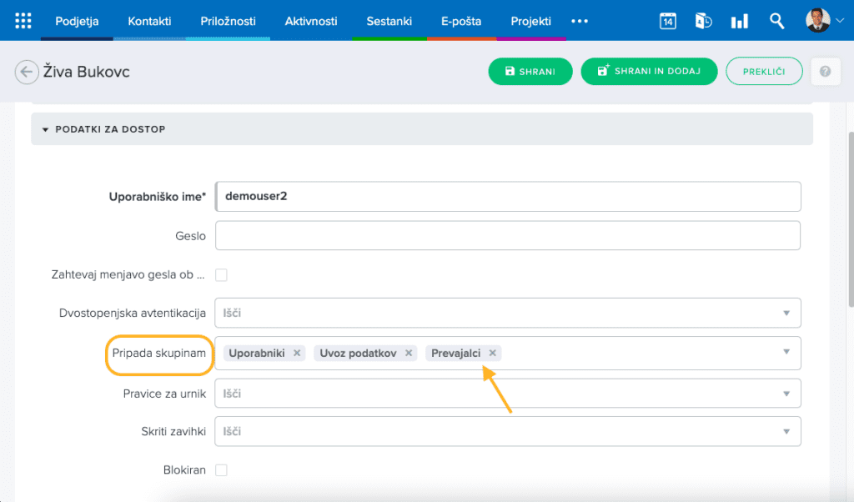This screenshot has height=502, width=854.
Task: Click the Shrani button
Action: [530, 72]
